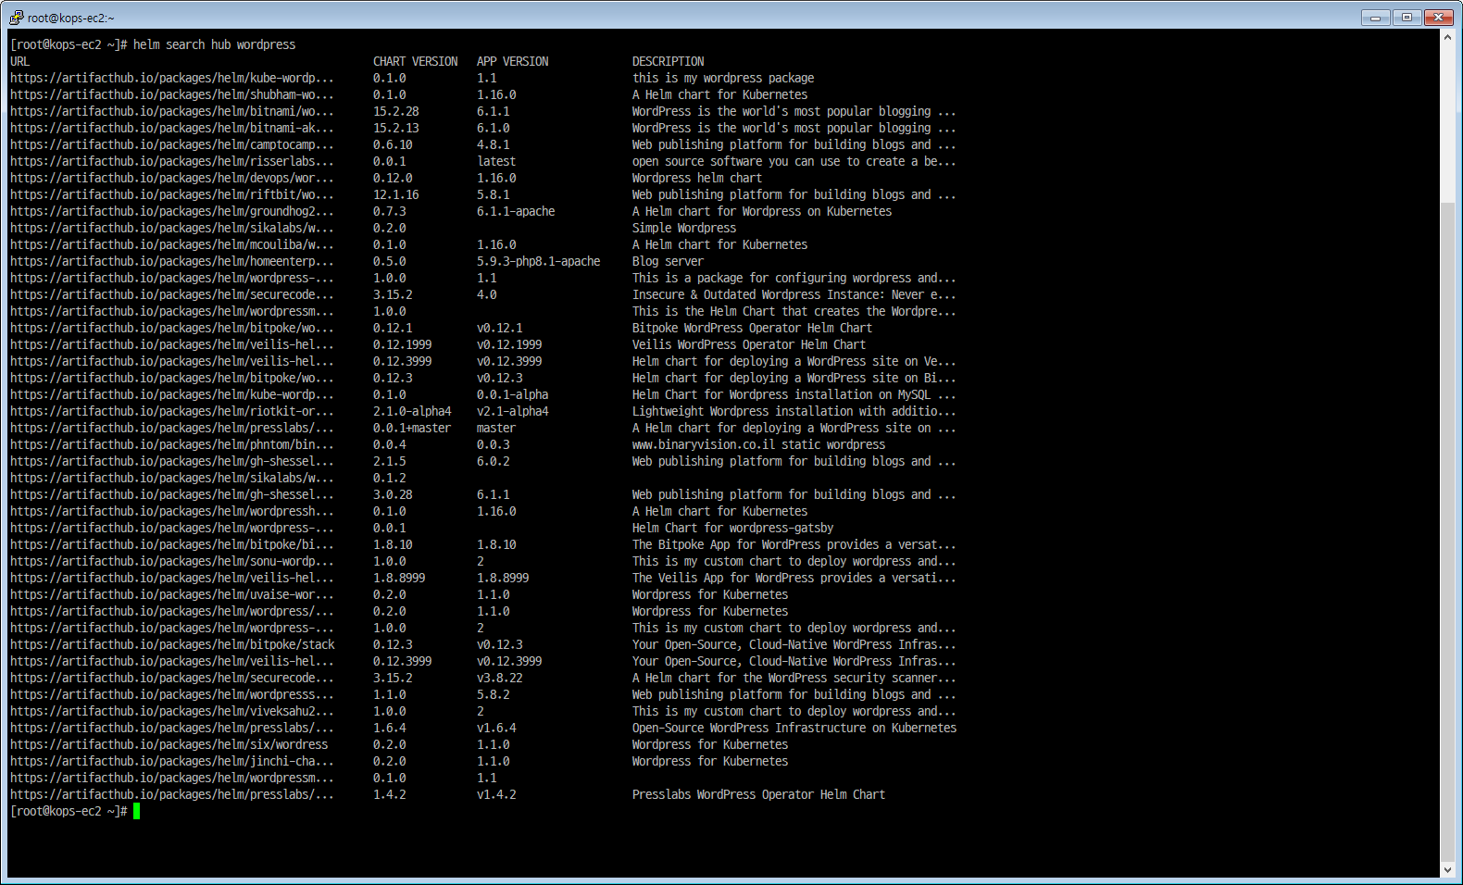
Task: Click app version 5.9.3-php8.1-apache
Action: [x=538, y=261]
